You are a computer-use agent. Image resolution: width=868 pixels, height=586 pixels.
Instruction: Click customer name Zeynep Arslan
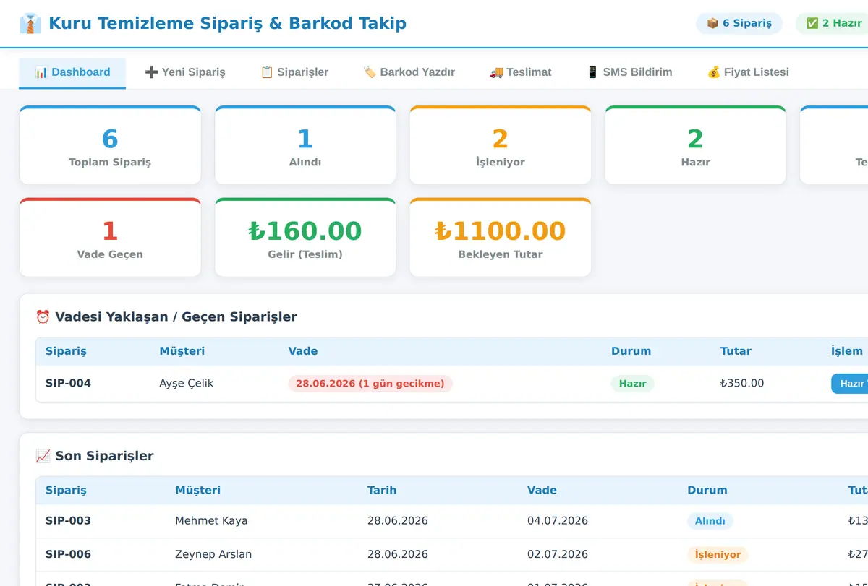[213, 554]
